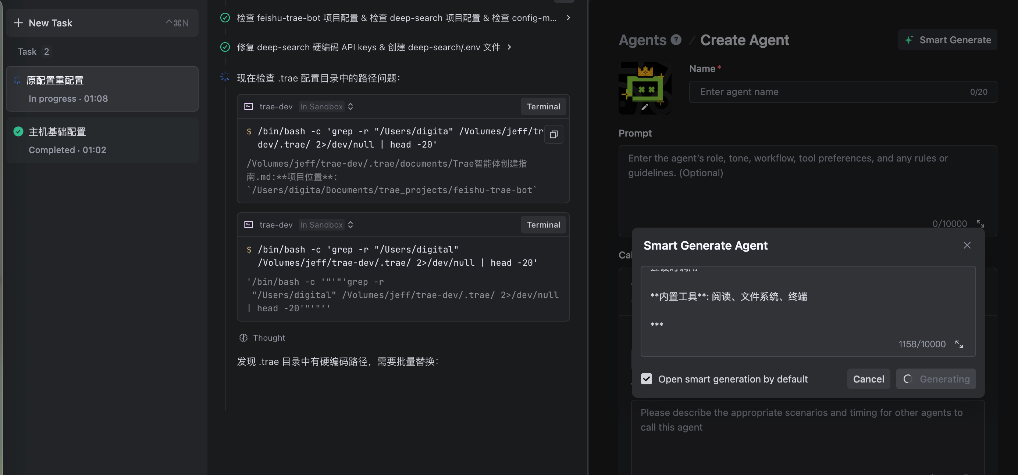Select the 原配置重配置 in-progress task

pos(102,89)
